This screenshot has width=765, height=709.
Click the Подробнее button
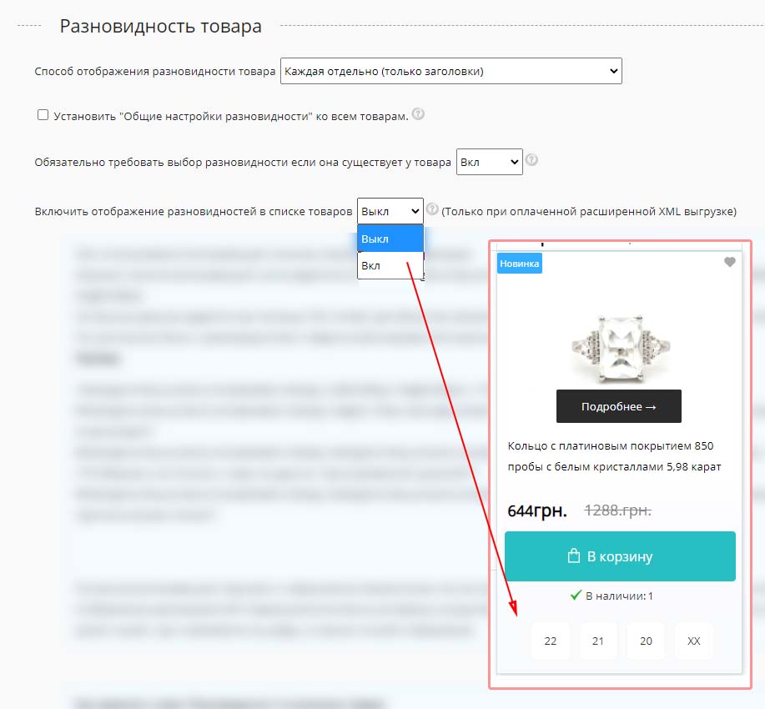pyautogui.click(x=619, y=406)
